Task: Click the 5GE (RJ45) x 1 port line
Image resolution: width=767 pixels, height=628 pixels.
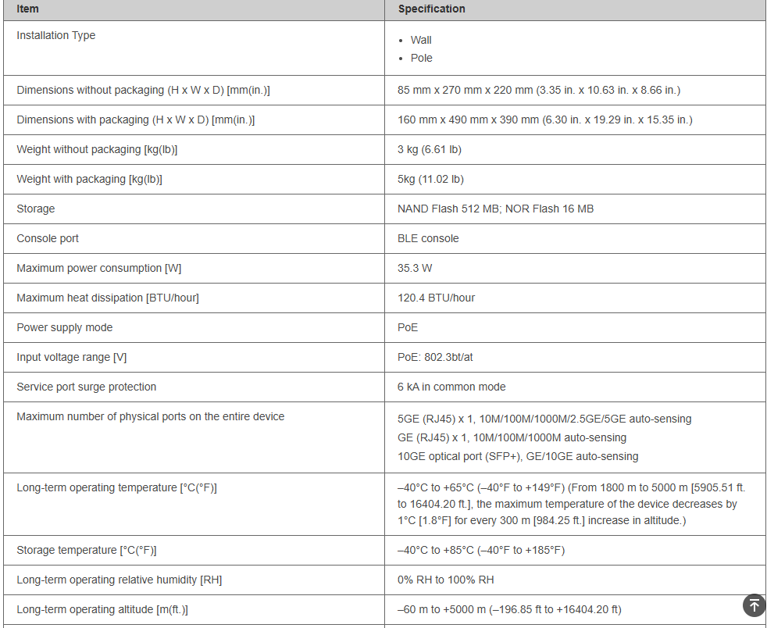Action: 544,419
